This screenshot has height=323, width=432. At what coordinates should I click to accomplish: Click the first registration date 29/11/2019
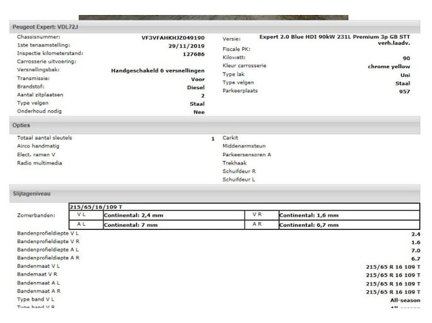click(187, 46)
